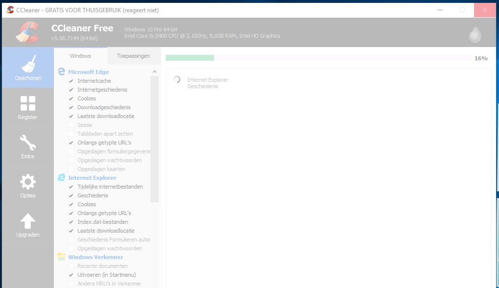Toggle Downloadgeschiedenis checkbox
Viewport: 499px width, 288px height.
click(71, 107)
